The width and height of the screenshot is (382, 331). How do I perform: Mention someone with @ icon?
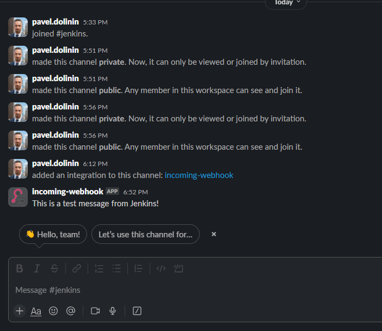70,311
